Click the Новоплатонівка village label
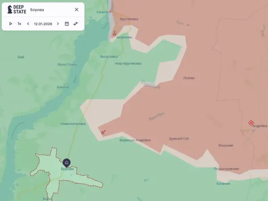 point(73,123)
